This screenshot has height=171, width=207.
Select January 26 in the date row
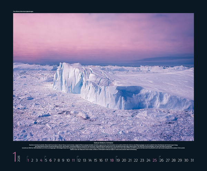point(161,160)
